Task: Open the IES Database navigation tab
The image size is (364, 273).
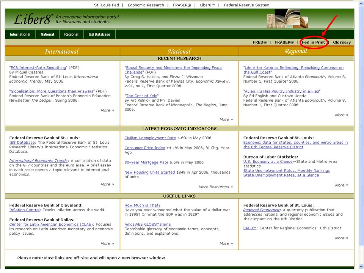Action: [x=99, y=35]
